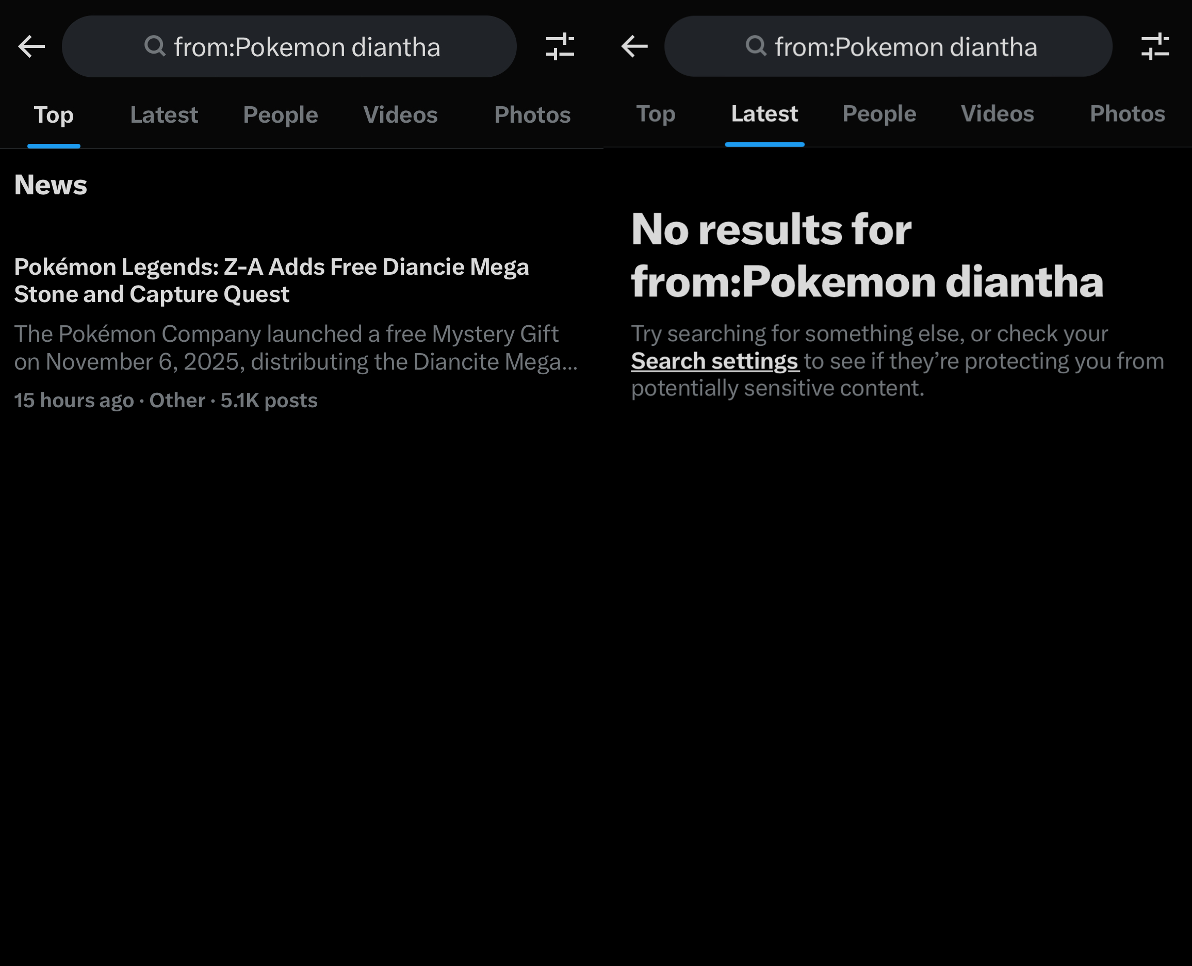1192x966 pixels.
Task: Open Videos tab in right panel
Action: pos(997,114)
